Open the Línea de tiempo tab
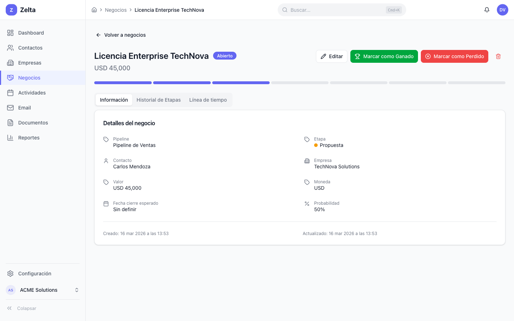Viewport: 514px width, 321px height. pos(208,100)
